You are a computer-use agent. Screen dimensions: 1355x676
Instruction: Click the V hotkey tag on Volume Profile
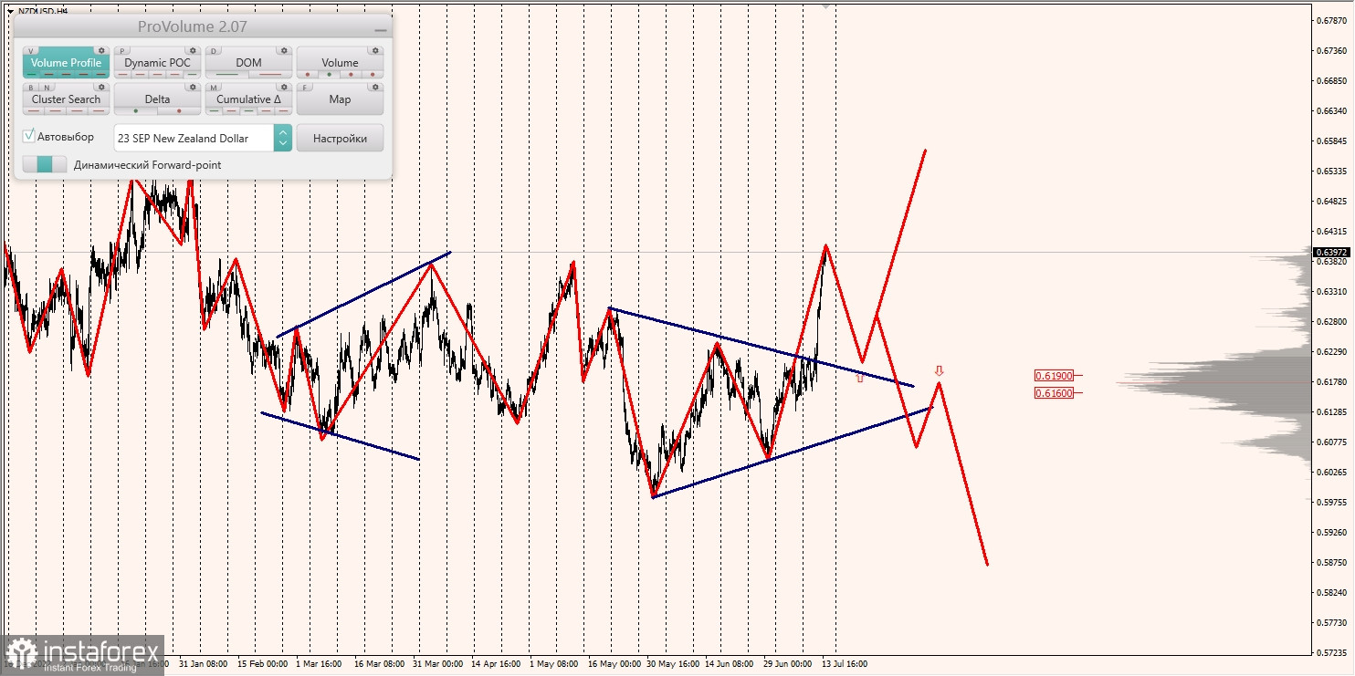(x=32, y=51)
